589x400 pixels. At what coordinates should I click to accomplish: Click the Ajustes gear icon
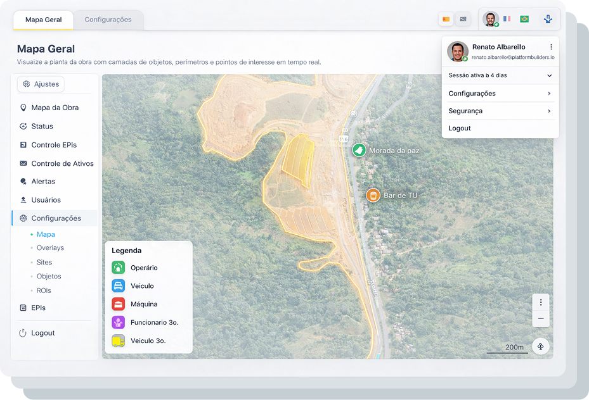pos(26,84)
